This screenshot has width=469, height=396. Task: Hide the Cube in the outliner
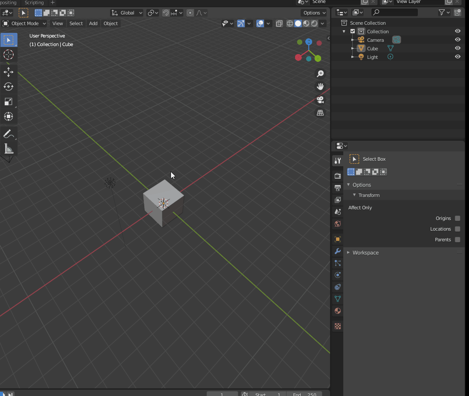[457, 48]
